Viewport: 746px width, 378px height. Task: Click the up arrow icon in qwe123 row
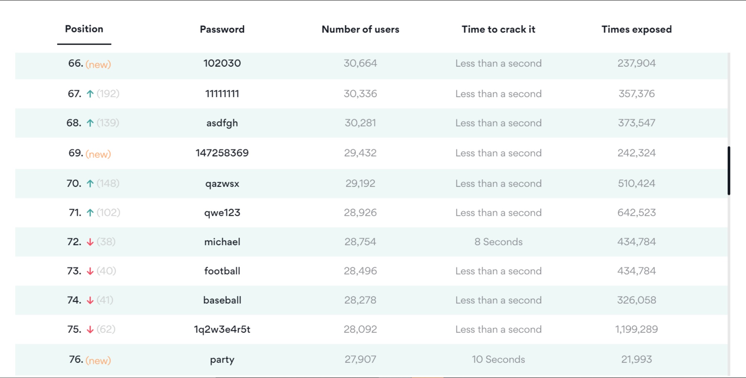click(x=90, y=213)
